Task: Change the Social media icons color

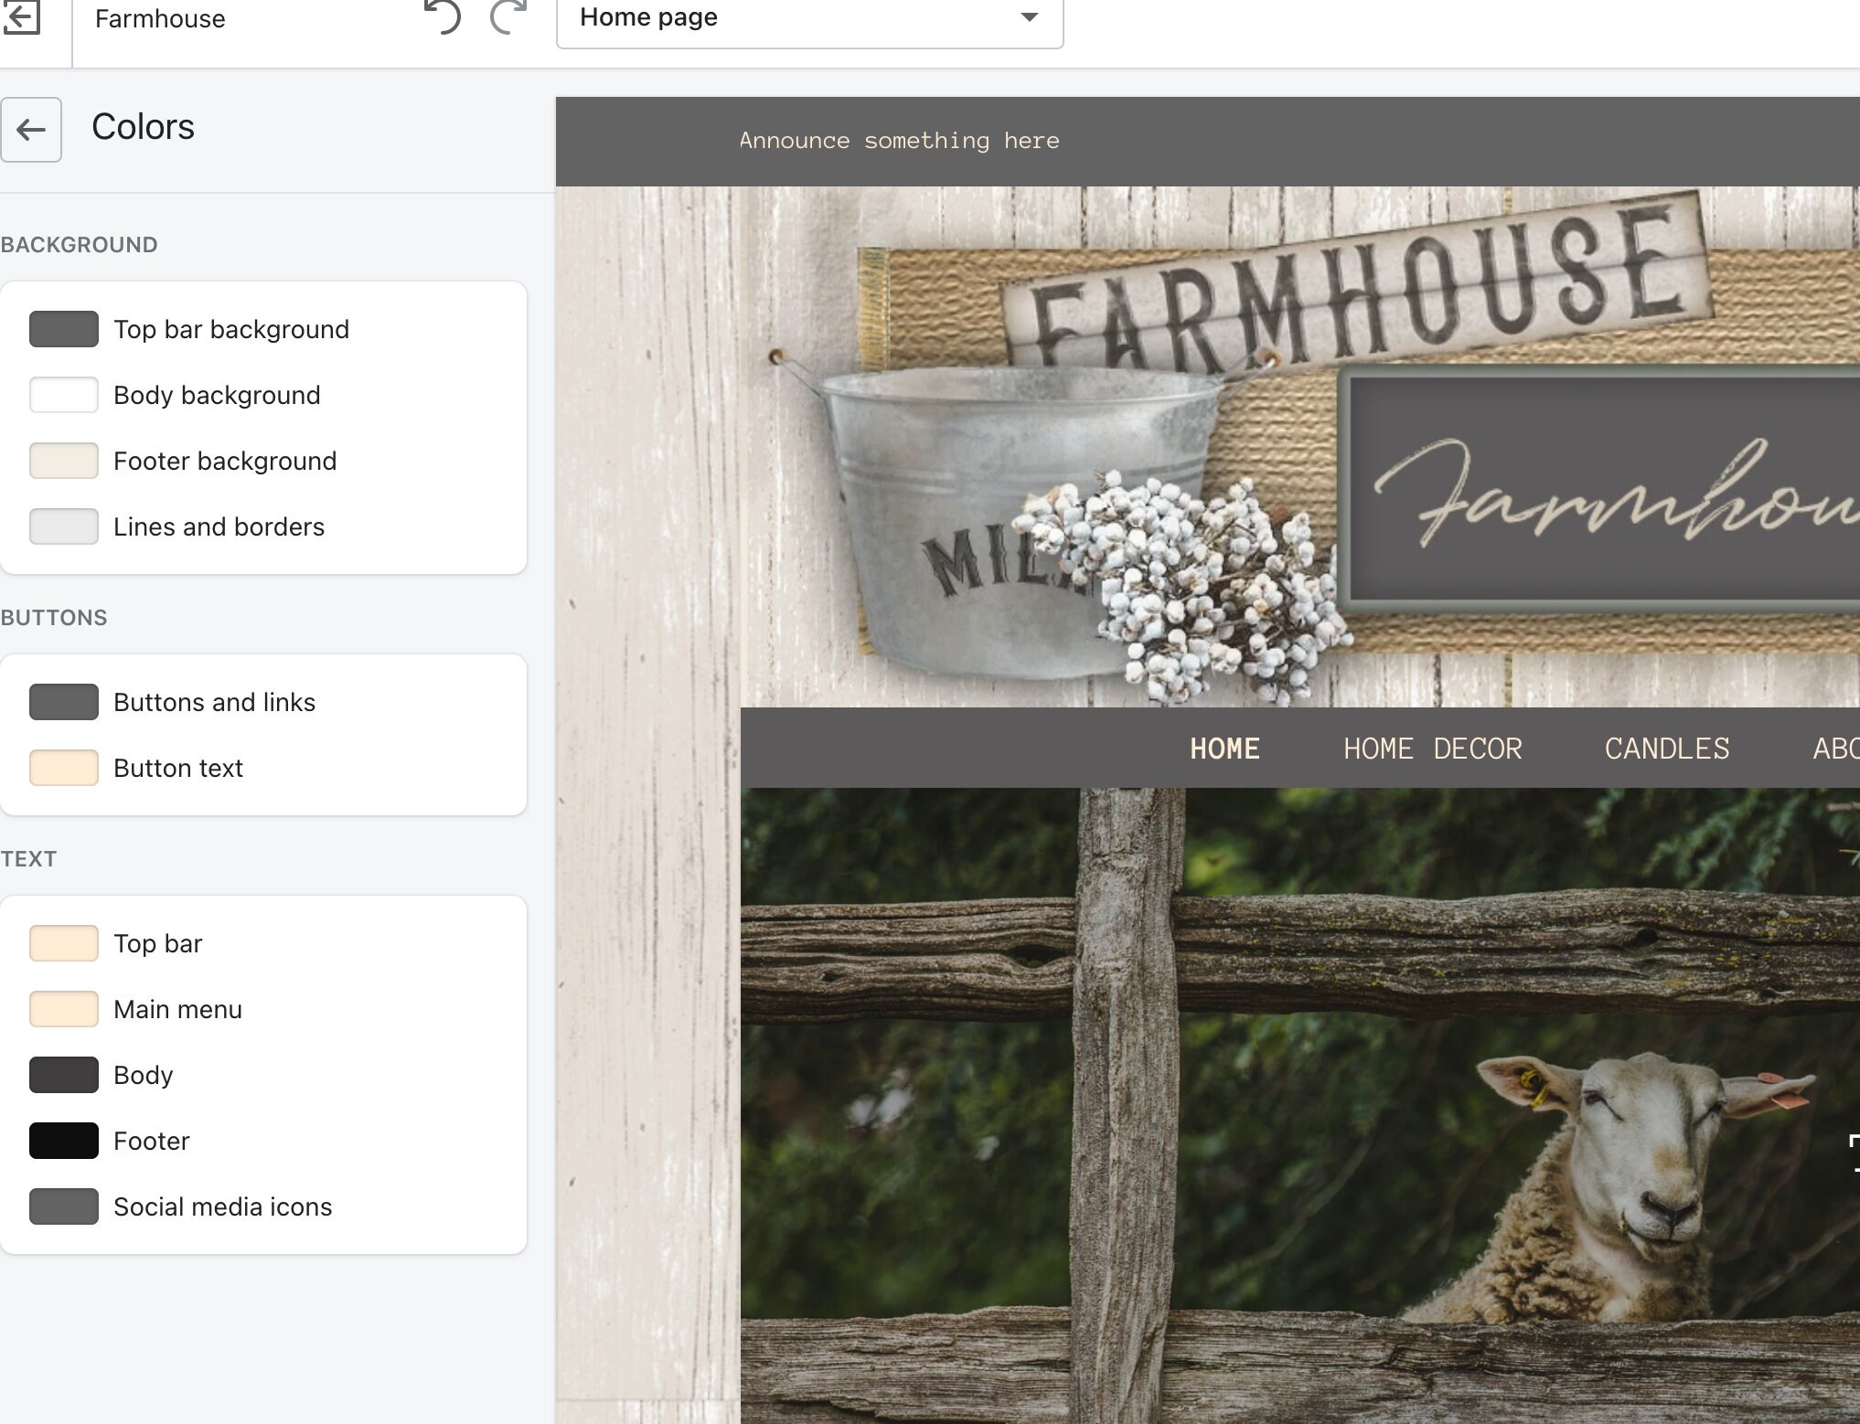Action: (63, 1206)
